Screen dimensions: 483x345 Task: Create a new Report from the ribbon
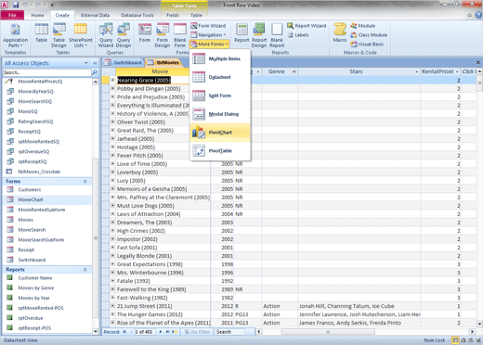pos(241,33)
